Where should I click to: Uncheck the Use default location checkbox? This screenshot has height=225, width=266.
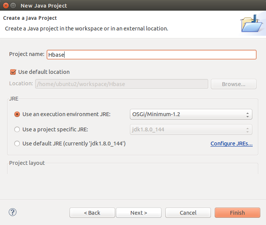coord(13,72)
